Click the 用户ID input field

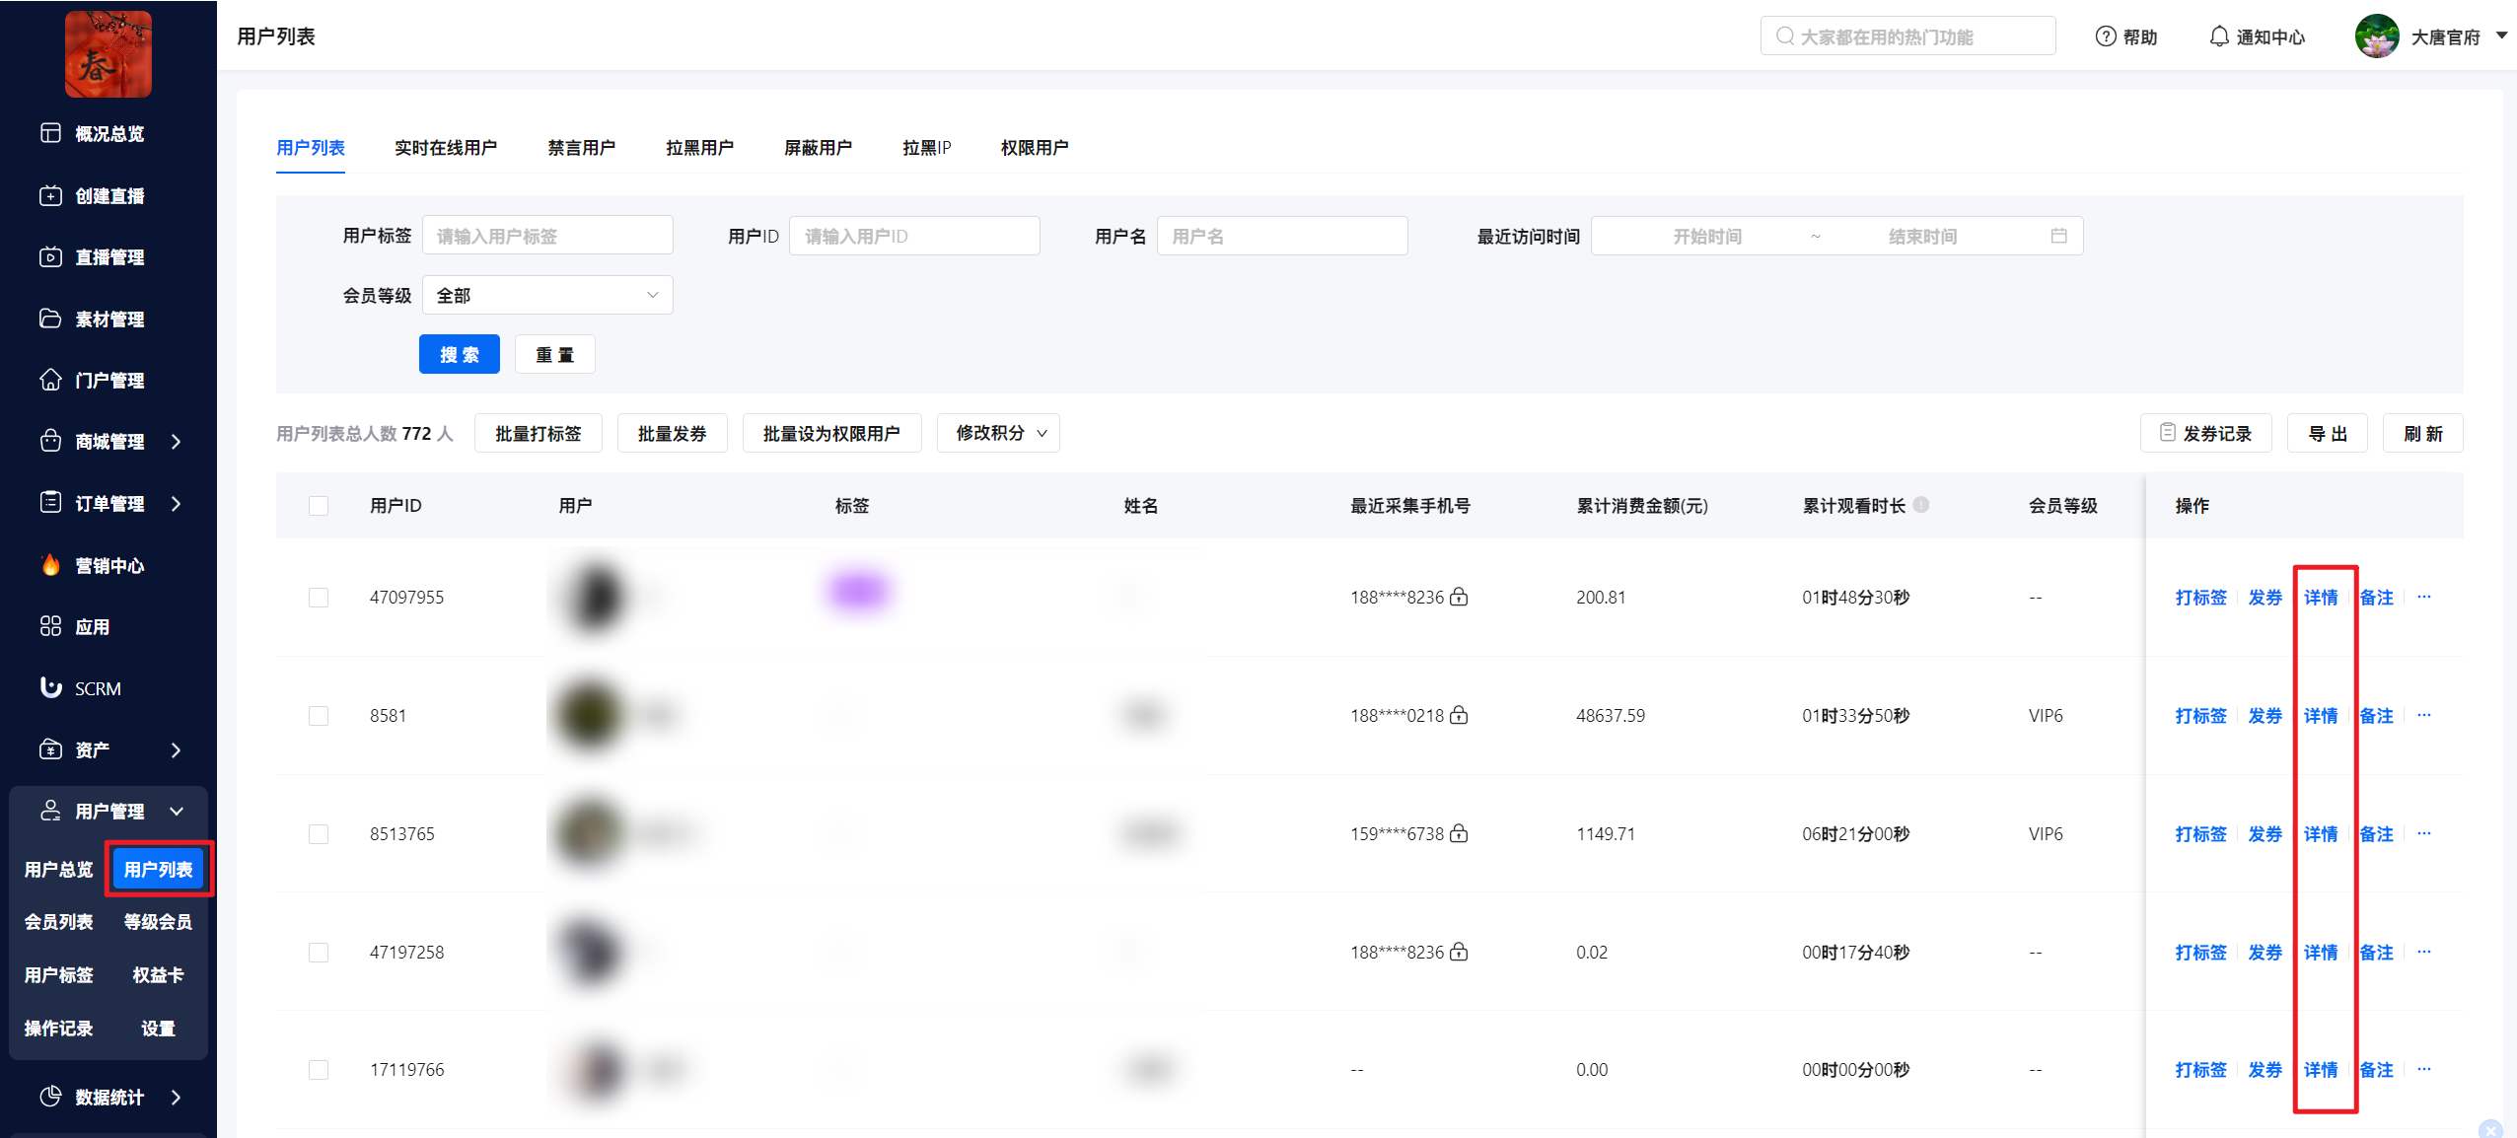coord(913,236)
